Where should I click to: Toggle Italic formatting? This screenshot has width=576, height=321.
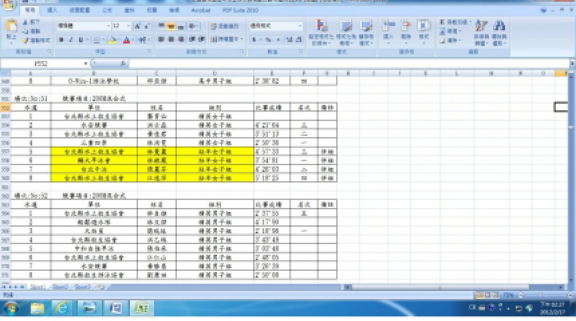[70, 39]
